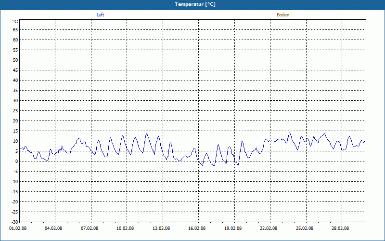385x241 pixels.
Task: Click the 45 value on temperature axis
Action: [x=15, y=70]
